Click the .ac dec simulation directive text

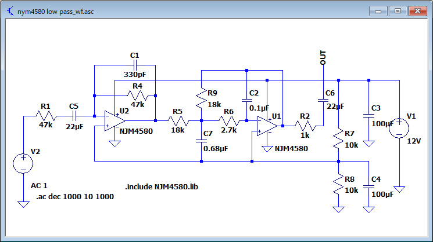74,197
